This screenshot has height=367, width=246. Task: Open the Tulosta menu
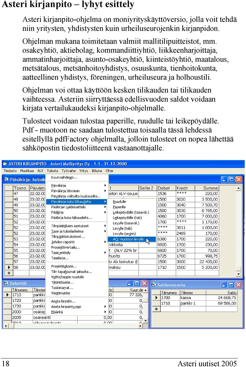52,171
